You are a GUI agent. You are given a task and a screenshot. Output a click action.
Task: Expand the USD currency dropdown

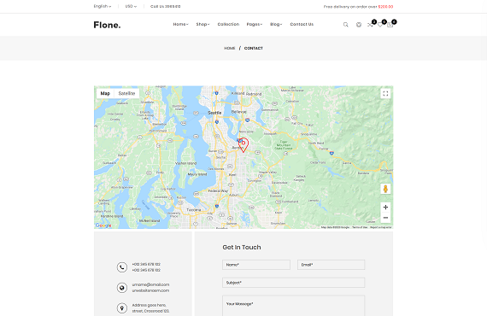click(131, 6)
